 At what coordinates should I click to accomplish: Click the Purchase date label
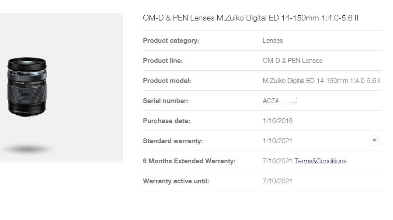tap(167, 120)
